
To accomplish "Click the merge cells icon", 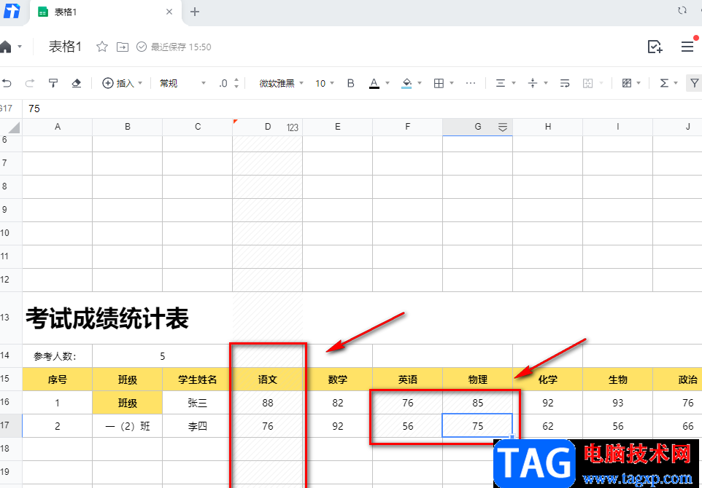I will [x=588, y=83].
